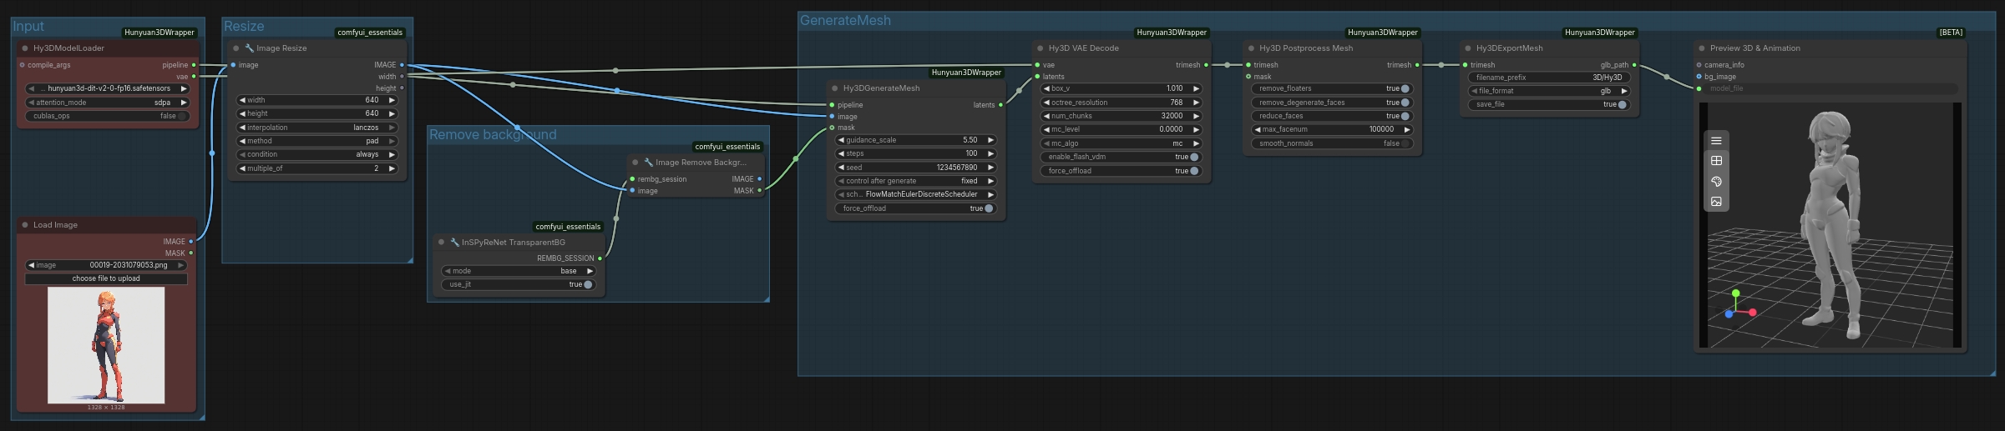Open the interpolation lanczos dropdown

click(316, 128)
